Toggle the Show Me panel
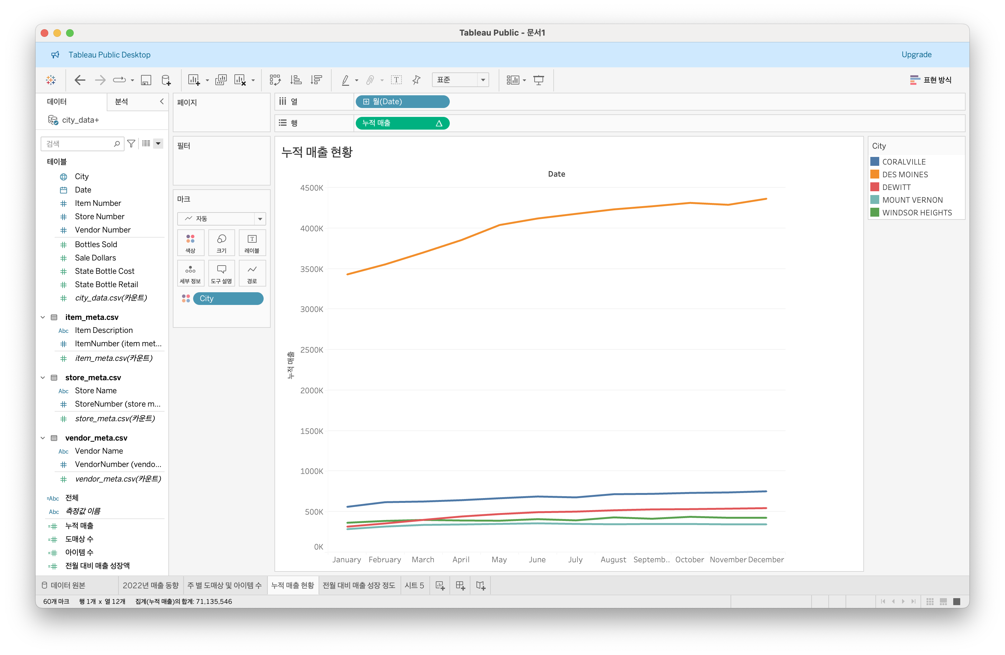This screenshot has height=655, width=1005. pyautogui.click(x=931, y=80)
